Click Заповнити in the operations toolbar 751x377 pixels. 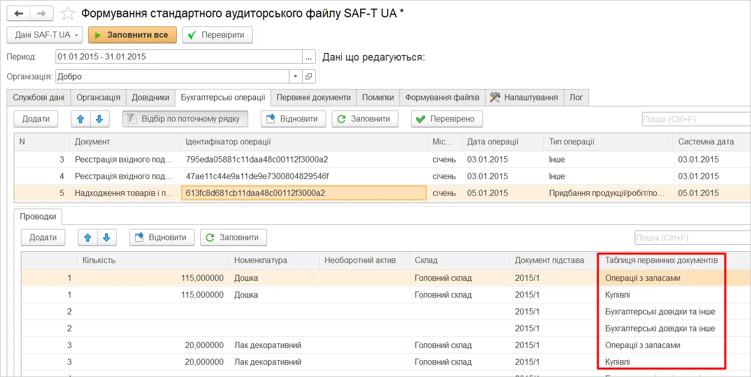pyautogui.click(x=364, y=119)
